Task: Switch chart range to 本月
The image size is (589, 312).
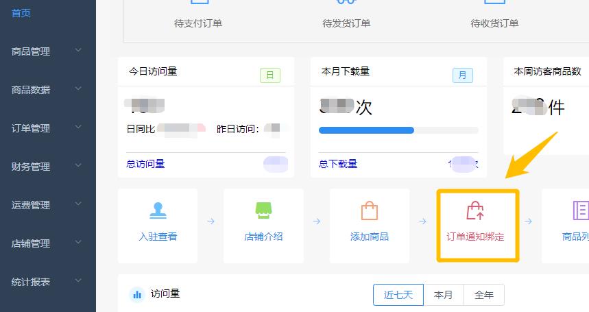Action: click(444, 295)
